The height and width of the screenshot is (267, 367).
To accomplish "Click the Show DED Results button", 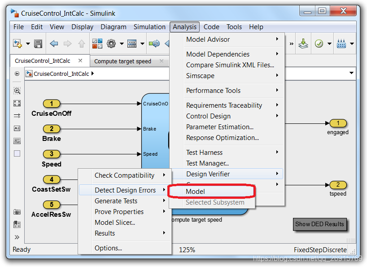I will click(320, 224).
